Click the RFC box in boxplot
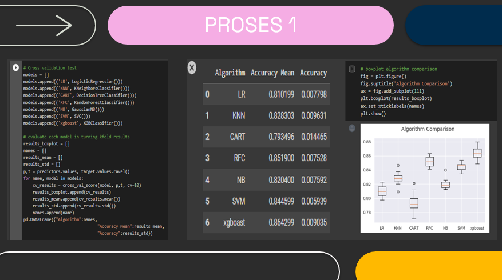The height and width of the screenshot is (280, 502). point(430,162)
